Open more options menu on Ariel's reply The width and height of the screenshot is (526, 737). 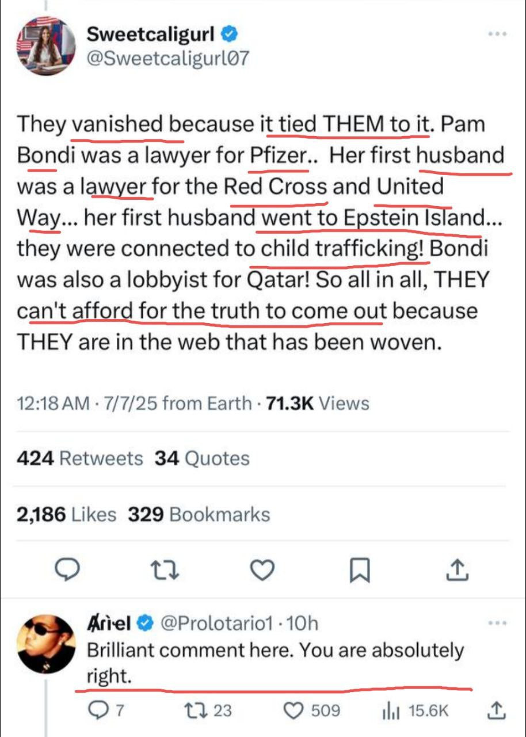(x=496, y=622)
